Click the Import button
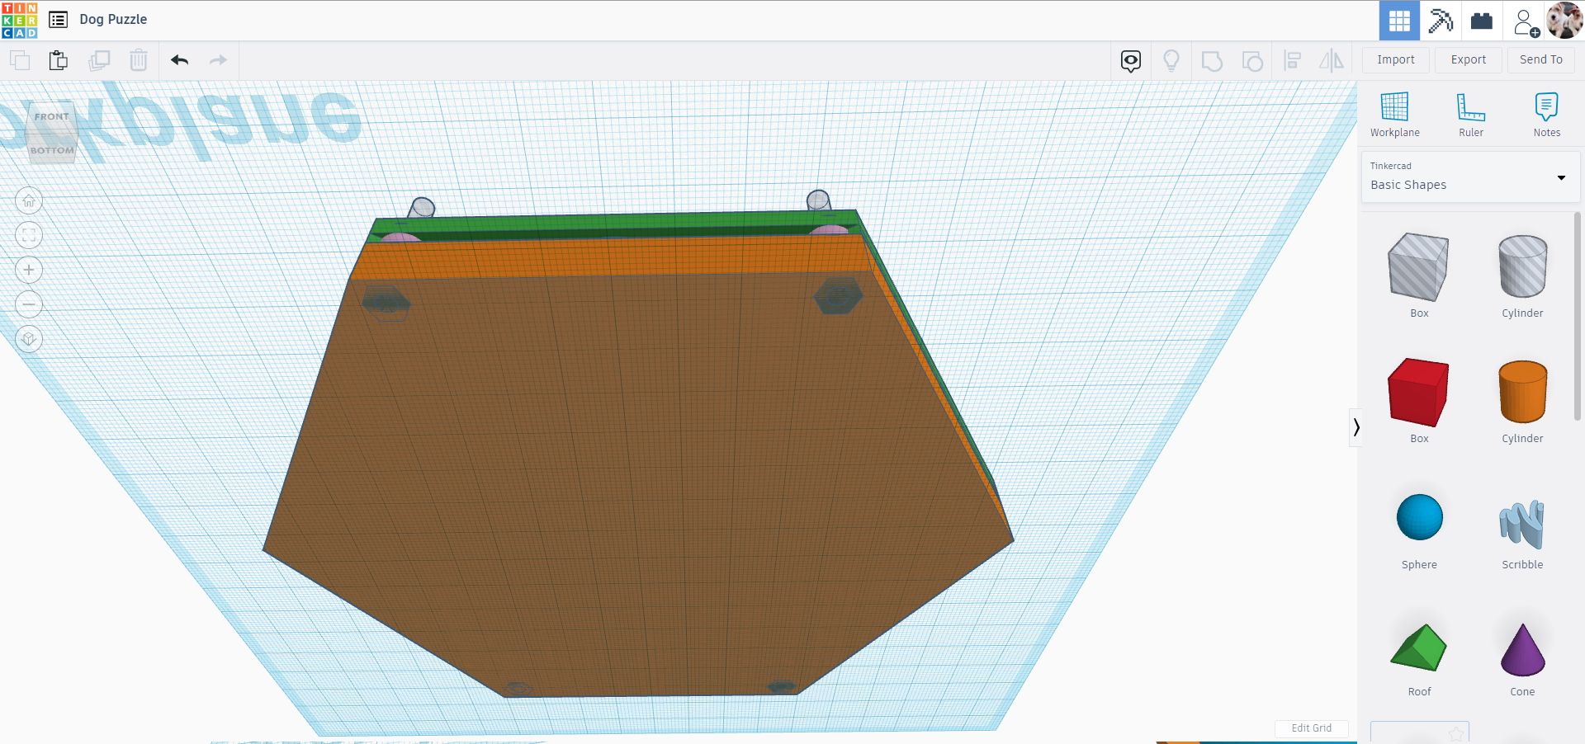1585x744 pixels. (x=1396, y=59)
